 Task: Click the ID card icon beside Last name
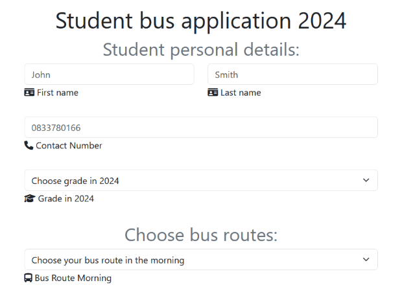point(213,93)
